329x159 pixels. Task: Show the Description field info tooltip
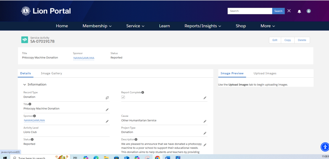coord(136,139)
